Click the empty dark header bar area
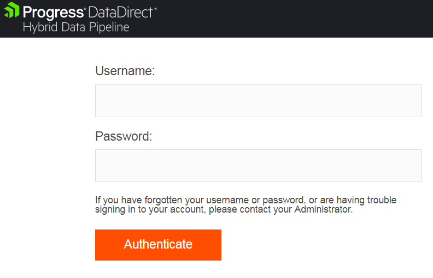433x278 pixels. 295,19
